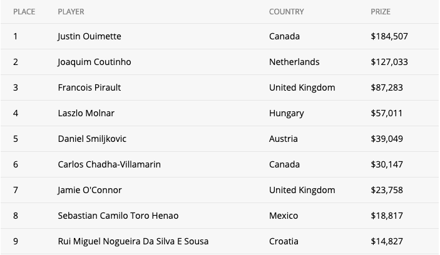Click on Sebastian Camilo Toro Henao

pos(118,216)
